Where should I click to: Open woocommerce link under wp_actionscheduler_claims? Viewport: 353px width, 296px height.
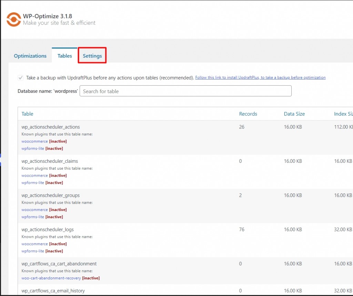tap(34, 176)
